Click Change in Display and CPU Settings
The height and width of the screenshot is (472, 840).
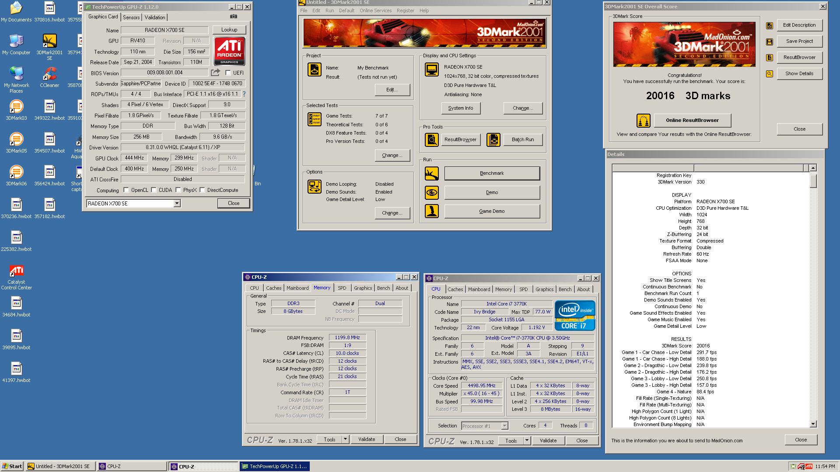(523, 108)
